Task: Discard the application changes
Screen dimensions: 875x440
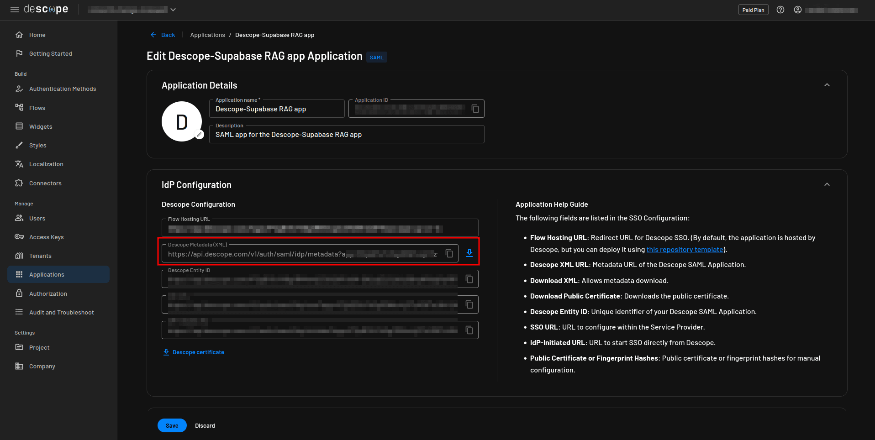Action: coord(205,426)
